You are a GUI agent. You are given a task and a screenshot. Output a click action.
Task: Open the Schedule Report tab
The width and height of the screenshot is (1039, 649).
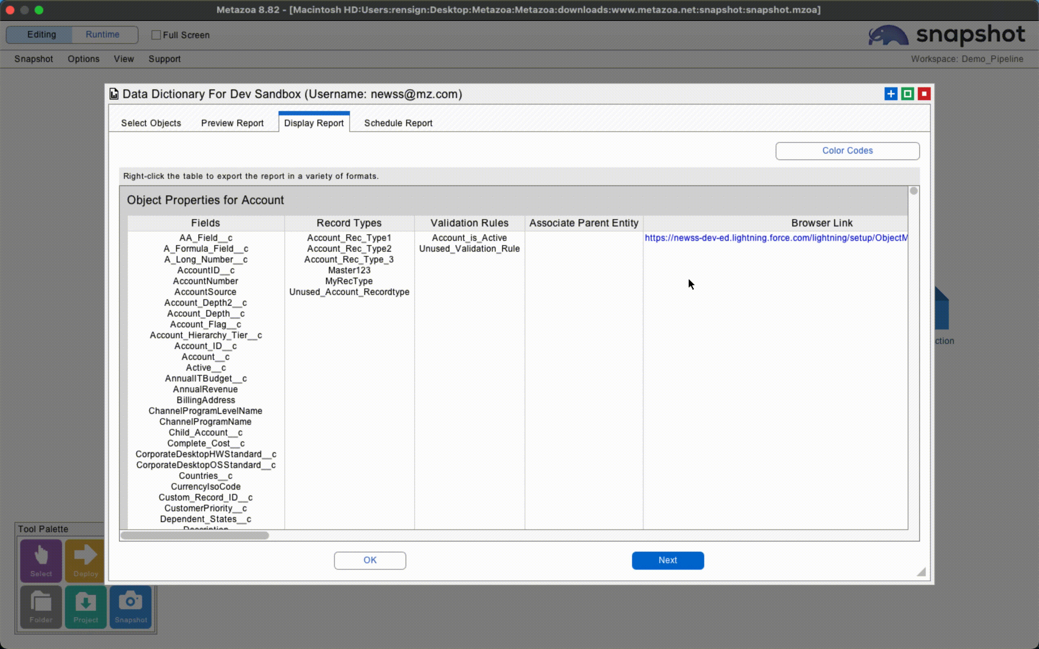(x=398, y=123)
